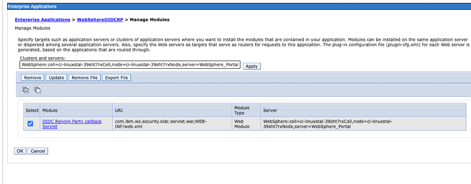
Task: Click the Module column header
Action: tap(50, 110)
